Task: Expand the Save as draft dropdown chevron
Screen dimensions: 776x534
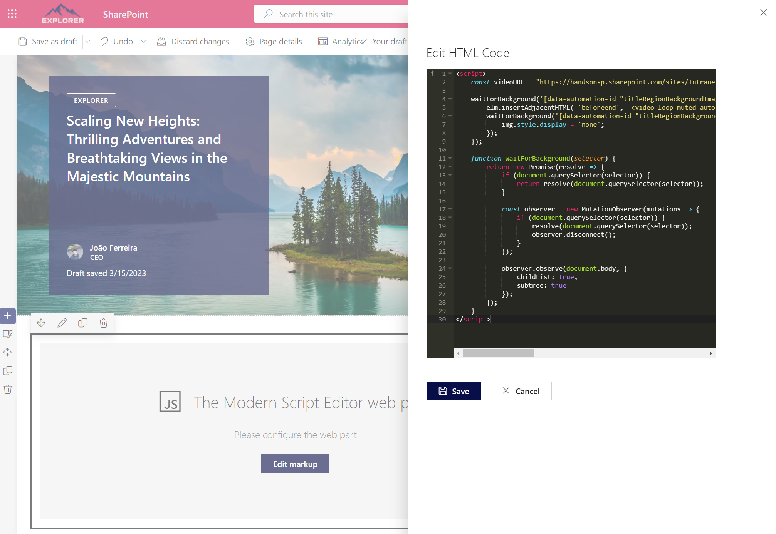Action: click(x=88, y=42)
